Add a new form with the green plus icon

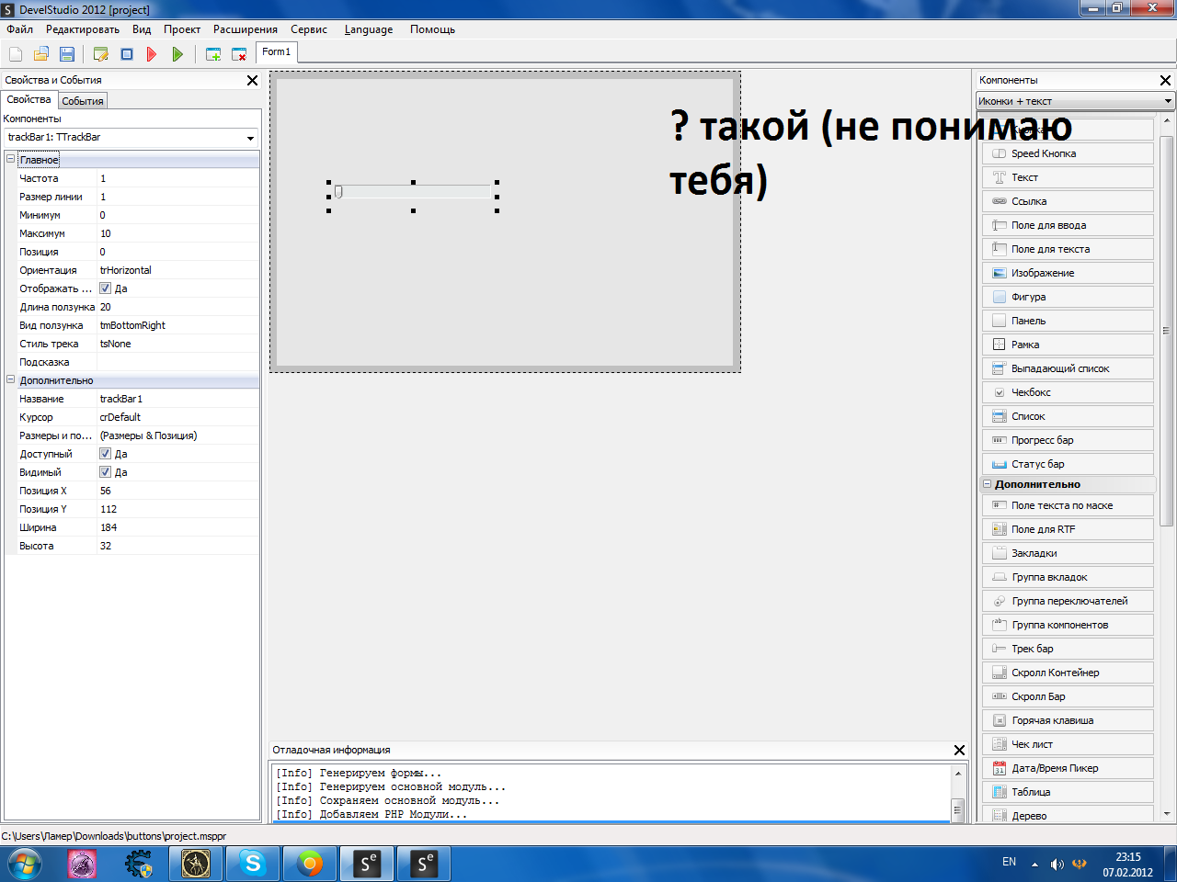coord(213,54)
